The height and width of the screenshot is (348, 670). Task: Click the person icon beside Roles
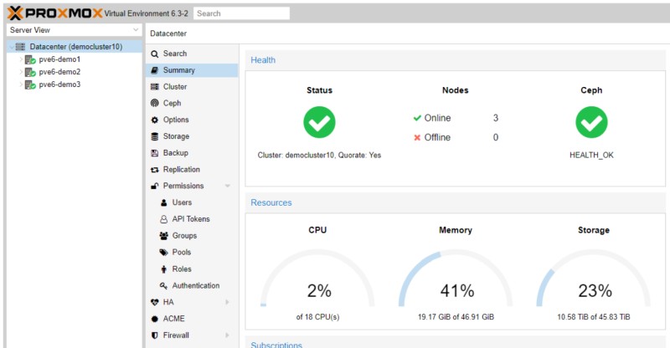pos(163,269)
